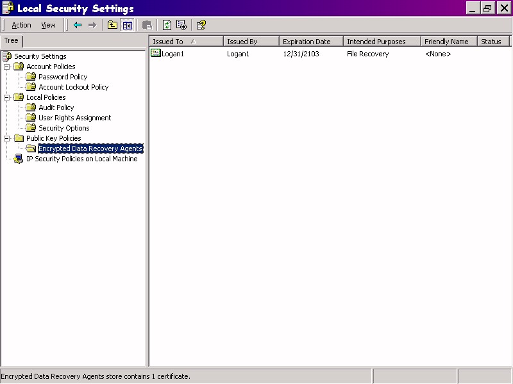Click the IP Security Policies computer icon
513x384 pixels.
[x=19, y=159]
